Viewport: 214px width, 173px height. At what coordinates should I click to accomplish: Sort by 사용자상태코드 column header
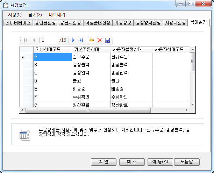(x=171, y=49)
